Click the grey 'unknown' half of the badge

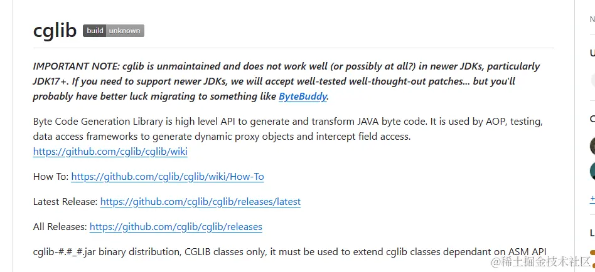pos(125,31)
